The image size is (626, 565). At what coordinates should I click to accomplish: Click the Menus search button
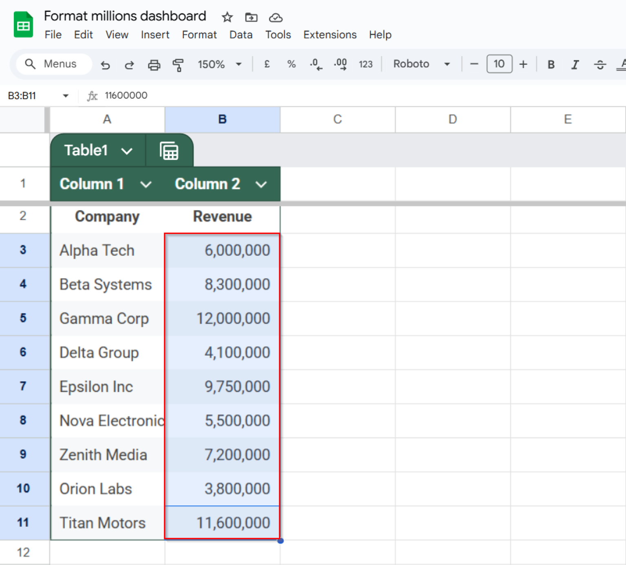click(x=53, y=64)
